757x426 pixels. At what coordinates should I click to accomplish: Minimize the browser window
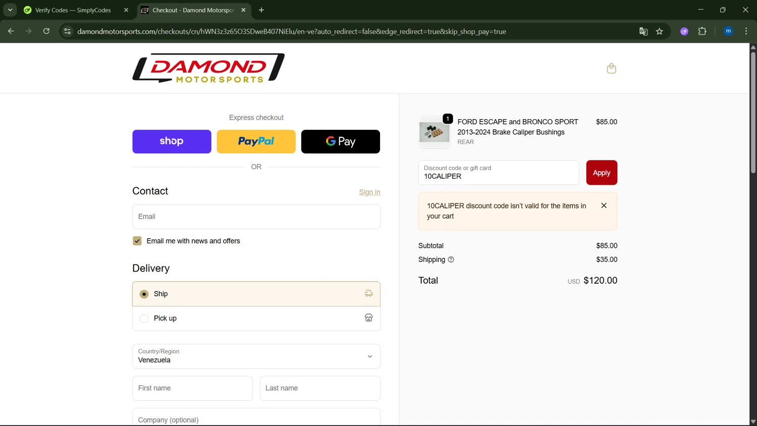point(700,10)
